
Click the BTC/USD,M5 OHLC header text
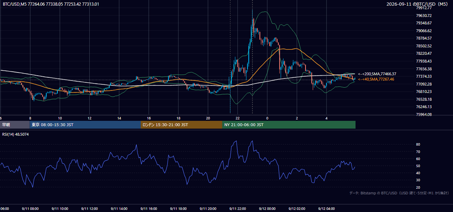[51, 4]
